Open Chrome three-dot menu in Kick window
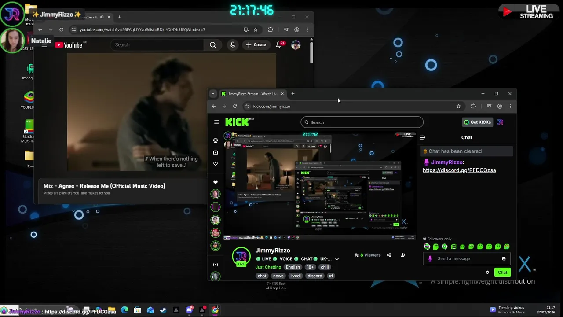563x317 pixels. [x=510, y=106]
